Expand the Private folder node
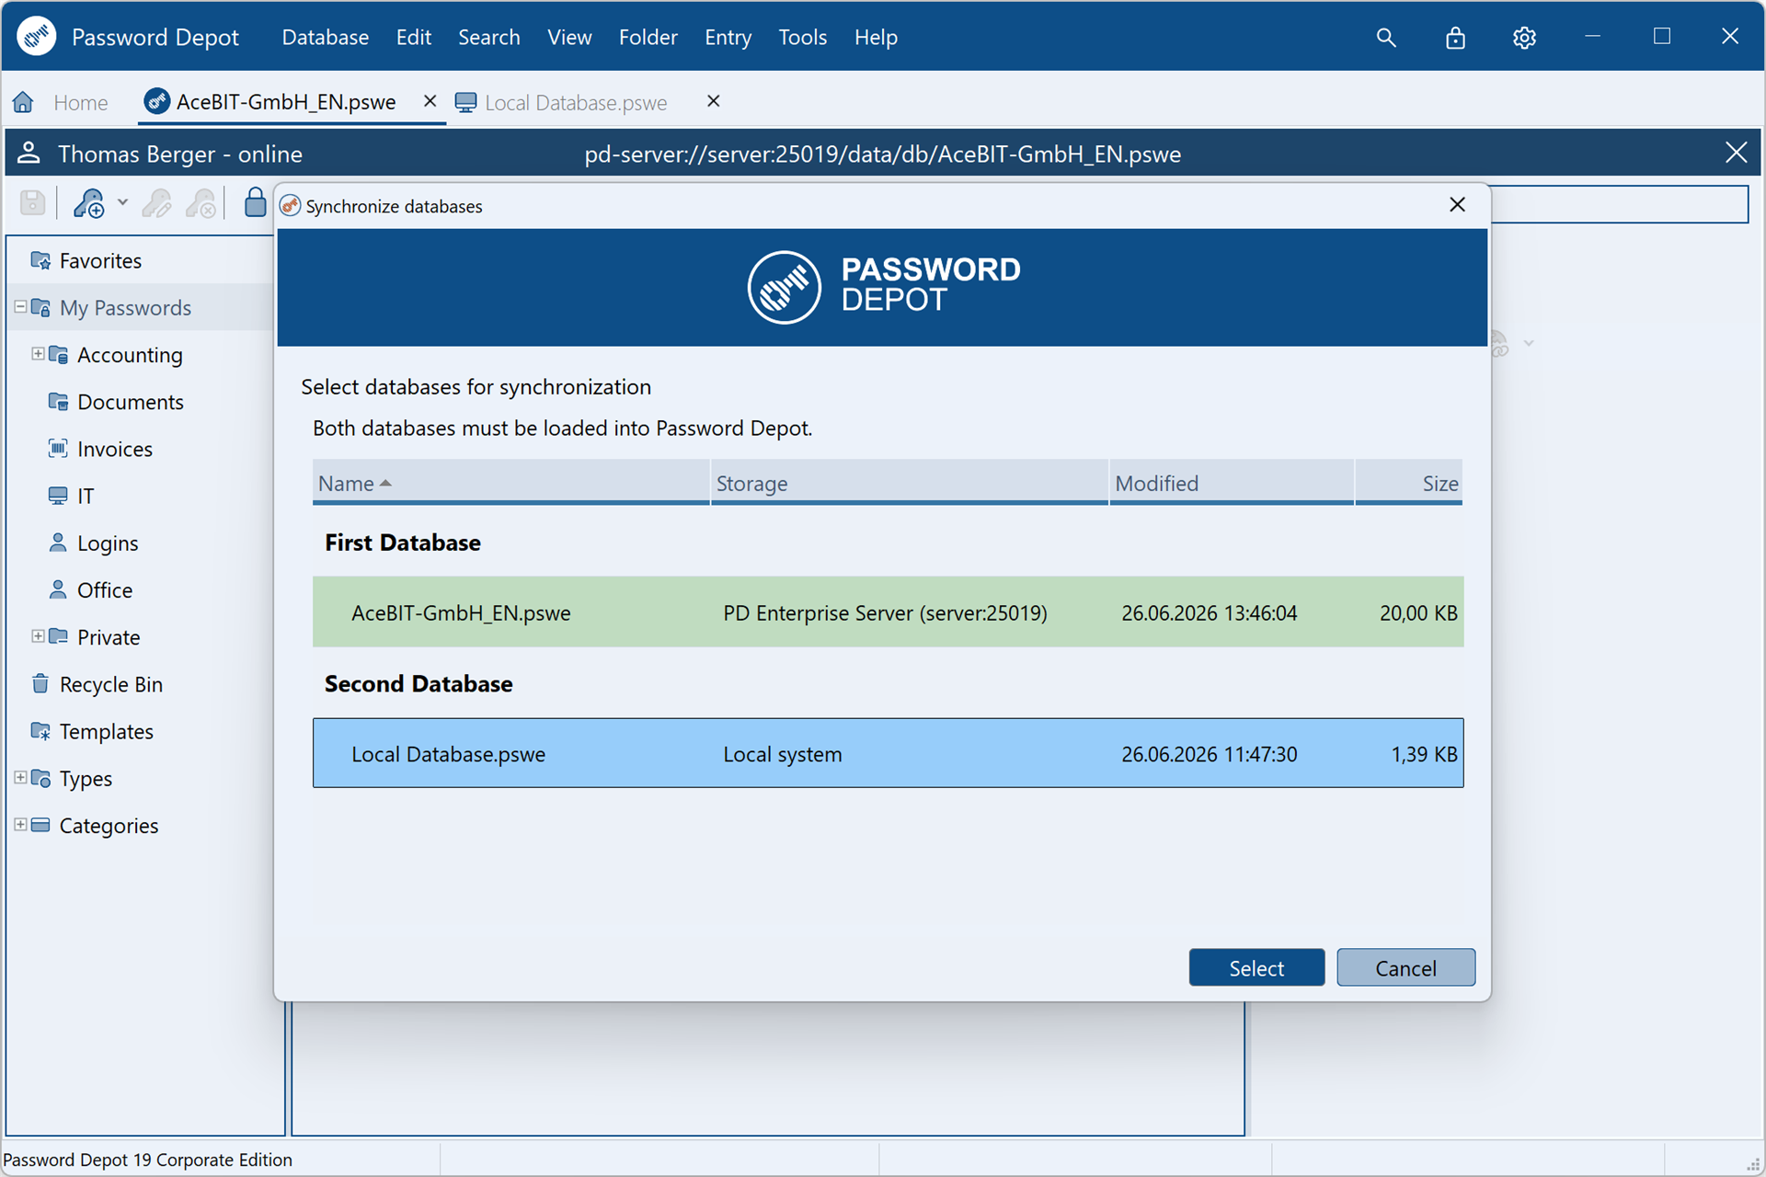The height and width of the screenshot is (1177, 1766). (38, 635)
